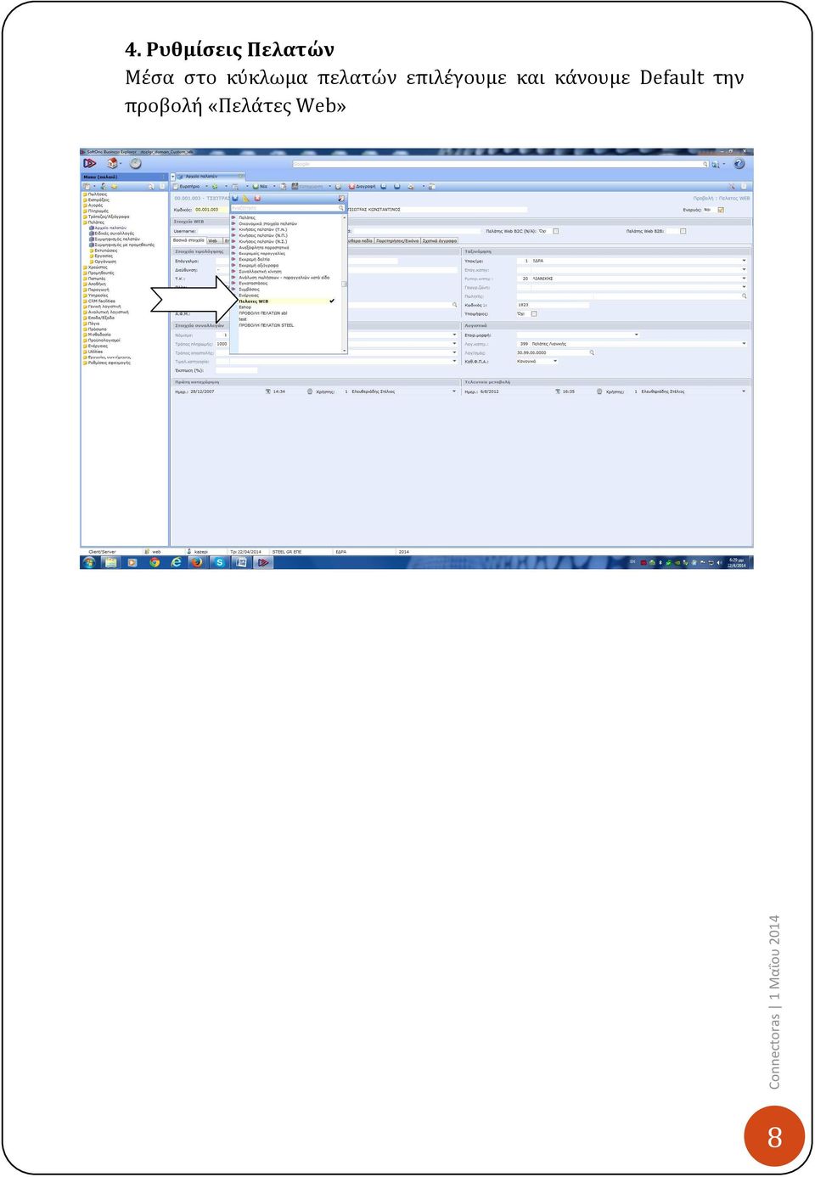Toggle the Ενεργός active checkbox

[721, 210]
